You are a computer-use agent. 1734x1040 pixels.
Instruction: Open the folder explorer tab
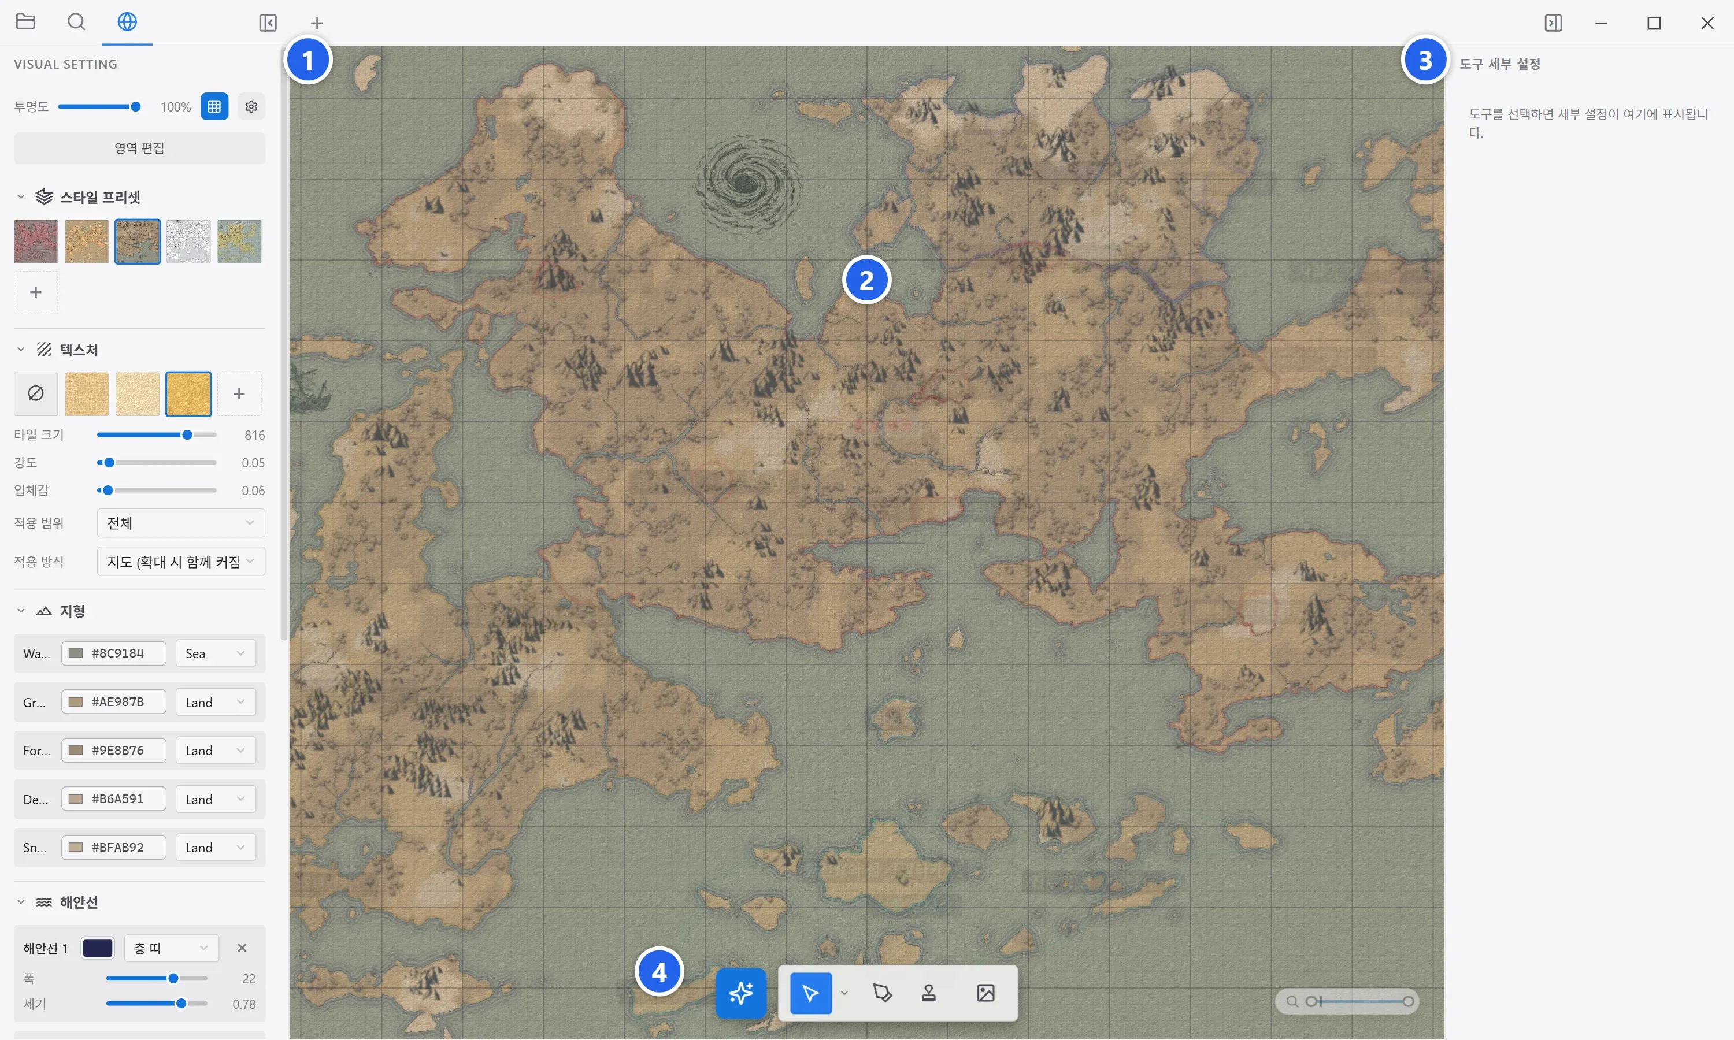(x=25, y=22)
